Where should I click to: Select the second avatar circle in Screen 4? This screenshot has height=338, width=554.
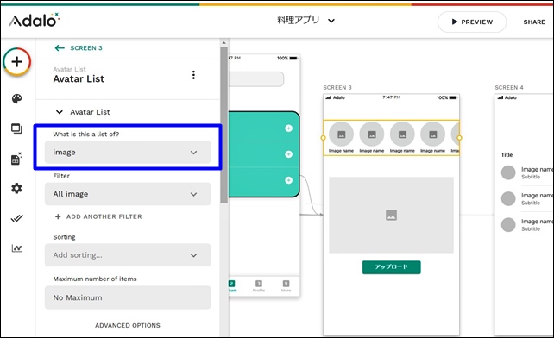coord(508,198)
